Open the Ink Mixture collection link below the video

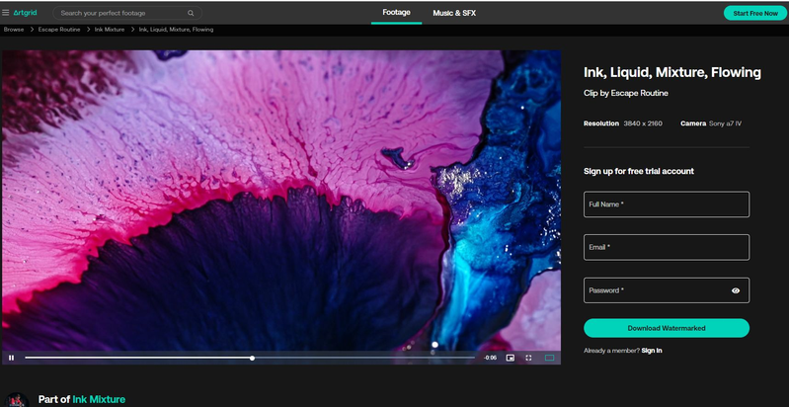99,399
